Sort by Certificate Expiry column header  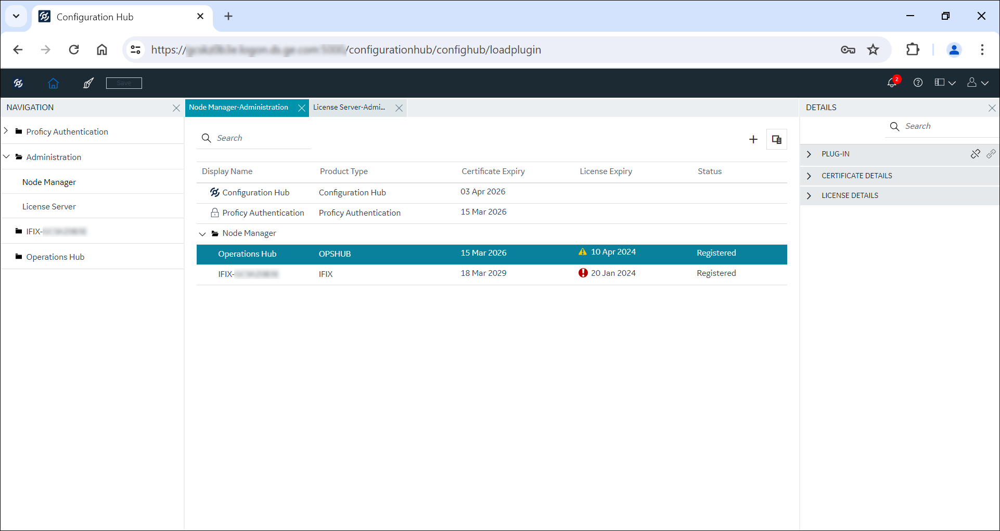point(493,171)
